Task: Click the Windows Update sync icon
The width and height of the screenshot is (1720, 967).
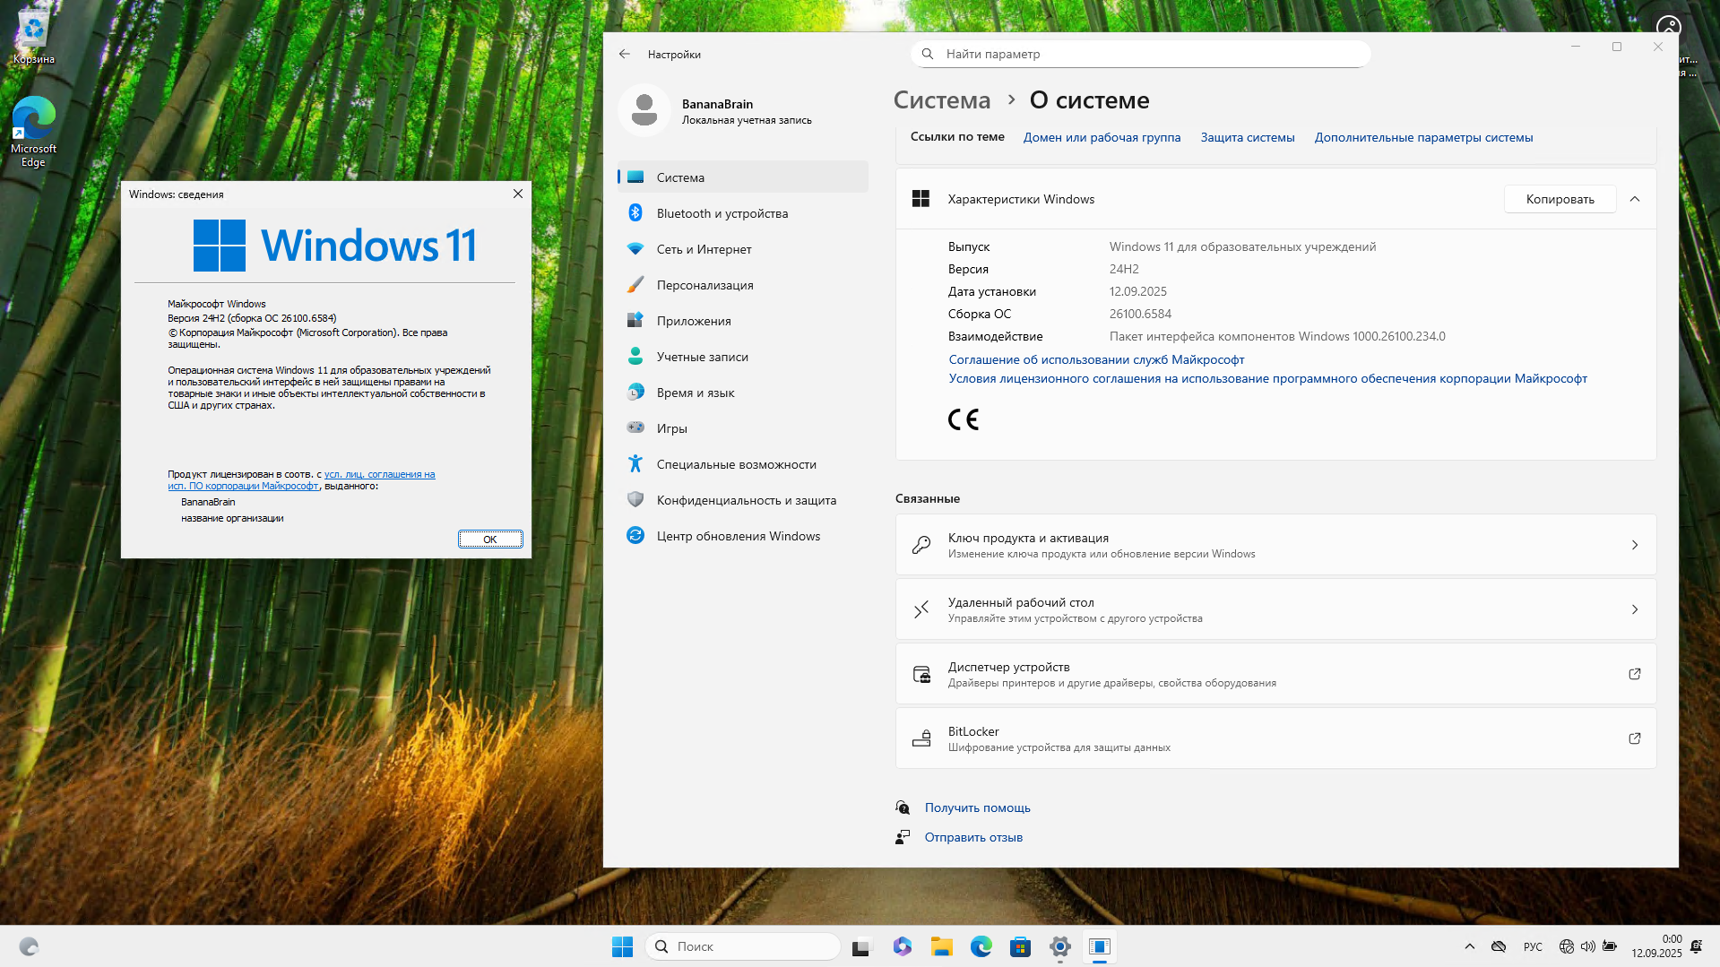Action: (x=635, y=535)
